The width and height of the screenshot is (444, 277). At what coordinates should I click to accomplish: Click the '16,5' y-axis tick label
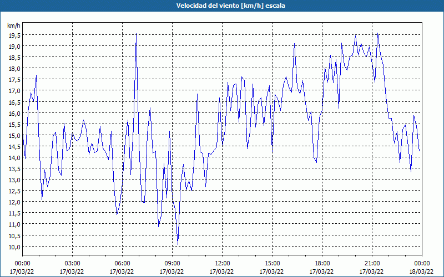(x=14, y=102)
